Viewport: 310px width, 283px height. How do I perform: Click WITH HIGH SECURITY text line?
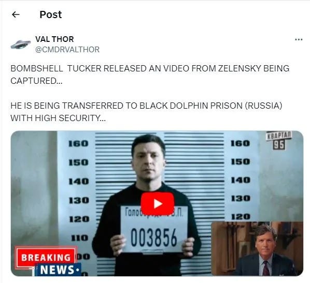click(58, 118)
